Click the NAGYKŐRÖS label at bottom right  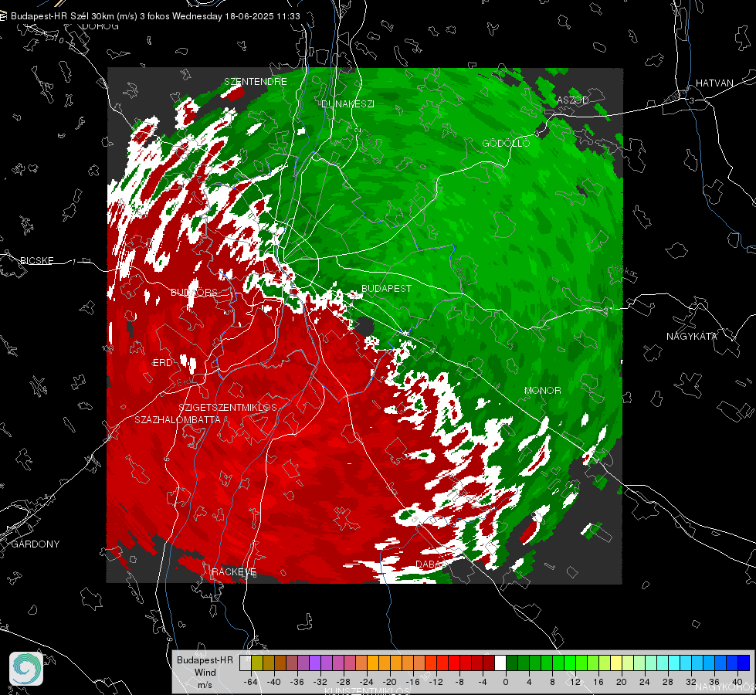[725, 687]
